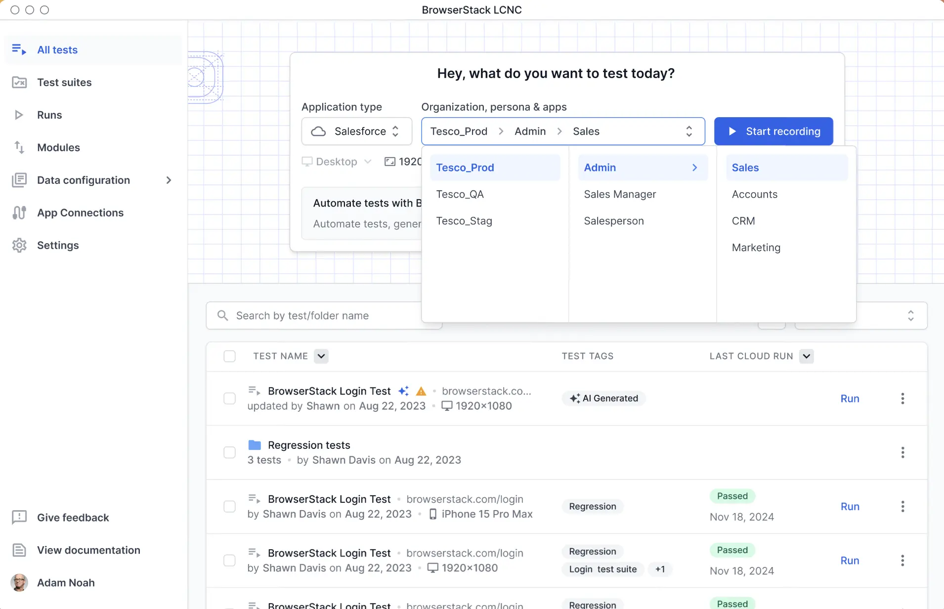The height and width of the screenshot is (609, 944).
Task: Click the All tests list-play icon
Action: [x=19, y=49]
